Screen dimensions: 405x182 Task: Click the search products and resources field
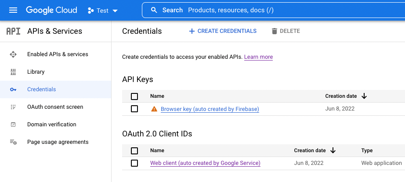pos(272,10)
